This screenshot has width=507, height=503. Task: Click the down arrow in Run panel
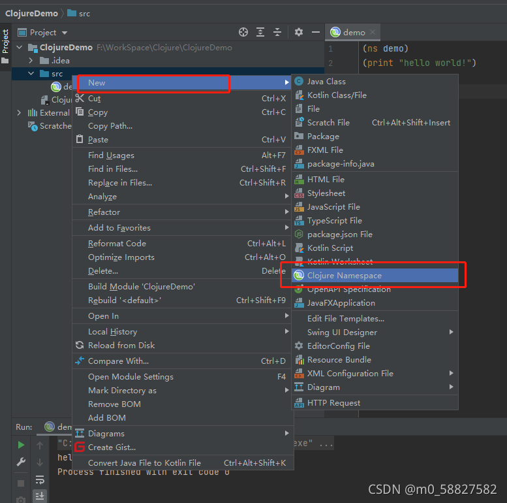(40, 462)
